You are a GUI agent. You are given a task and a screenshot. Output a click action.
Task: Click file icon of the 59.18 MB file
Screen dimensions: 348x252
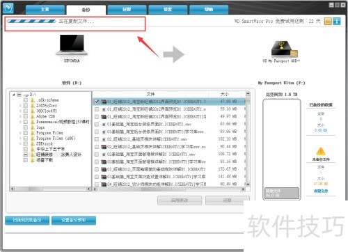[x=104, y=109]
